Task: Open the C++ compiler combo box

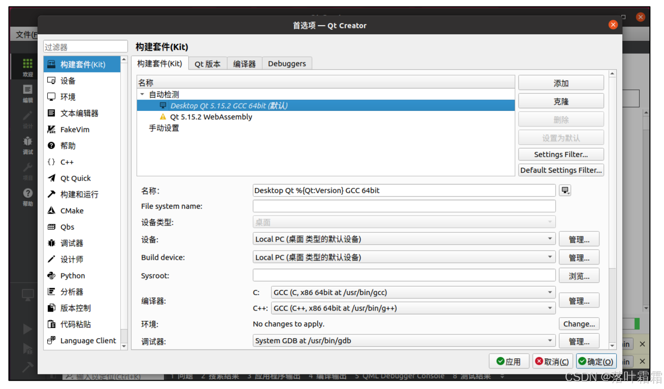Action: pyautogui.click(x=413, y=308)
